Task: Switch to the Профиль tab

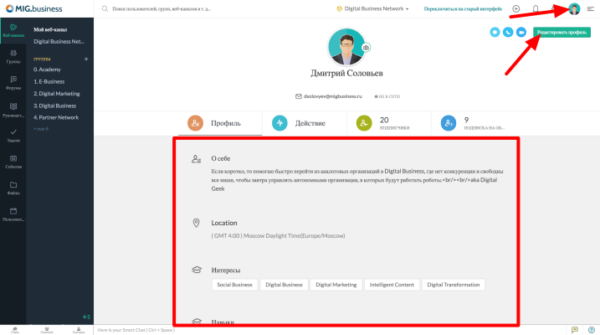Action: pyautogui.click(x=220, y=123)
